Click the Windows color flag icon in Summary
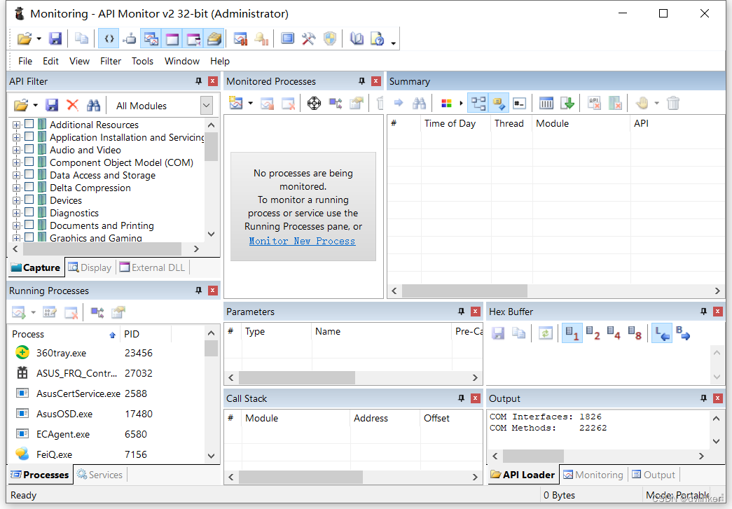The image size is (732, 509). point(447,103)
